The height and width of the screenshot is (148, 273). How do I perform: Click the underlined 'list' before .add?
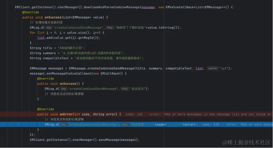click(41, 38)
